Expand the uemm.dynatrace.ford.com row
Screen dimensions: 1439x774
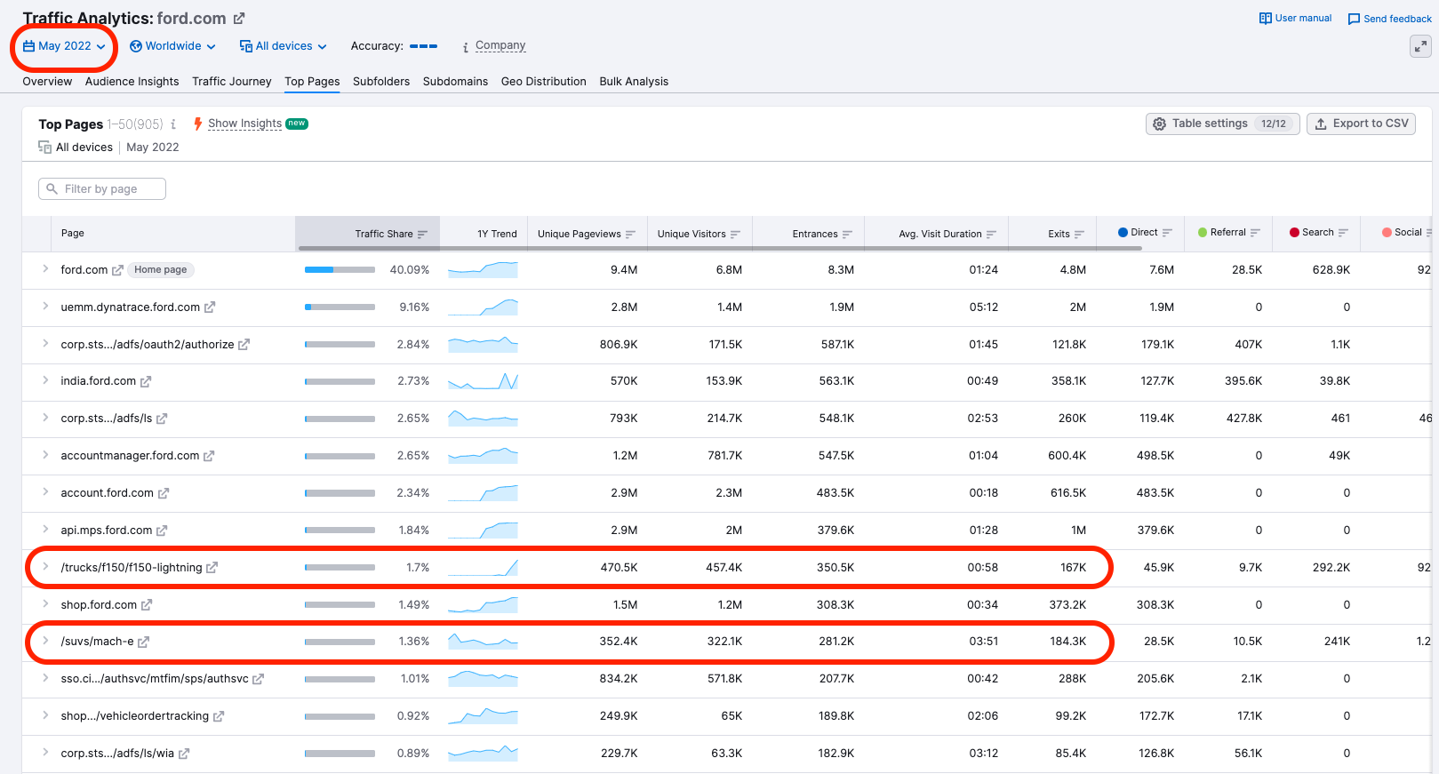coord(45,306)
